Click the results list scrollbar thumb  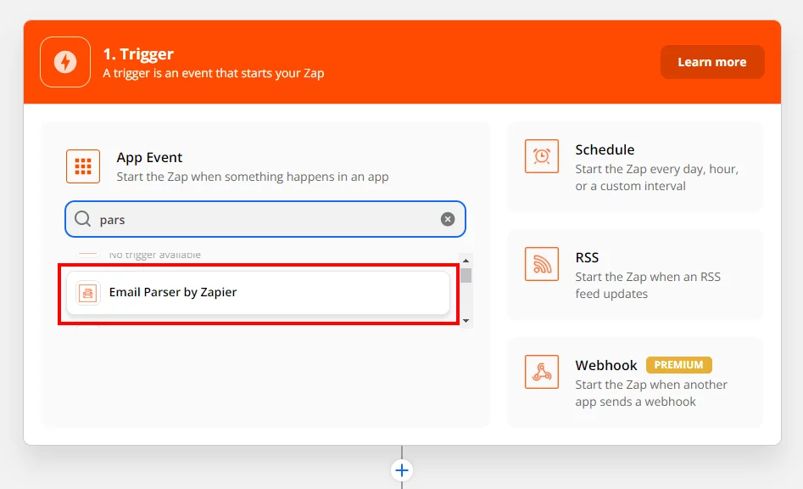coord(466,275)
